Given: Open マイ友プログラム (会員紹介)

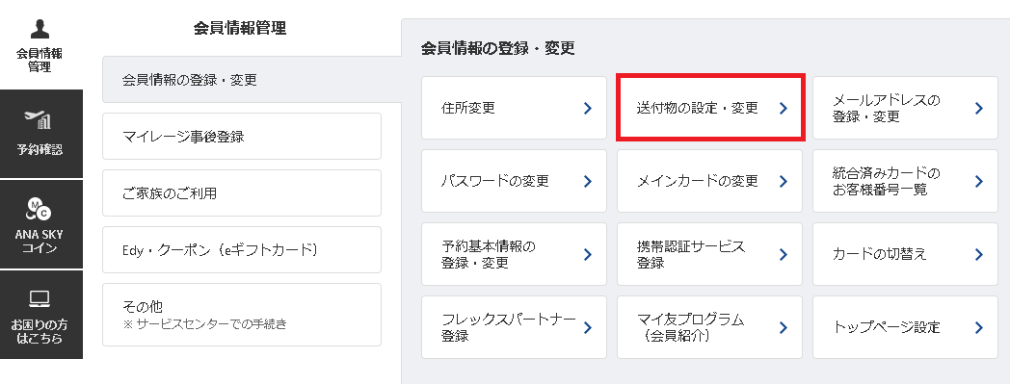Looking at the screenshot, I should [710, 327].
